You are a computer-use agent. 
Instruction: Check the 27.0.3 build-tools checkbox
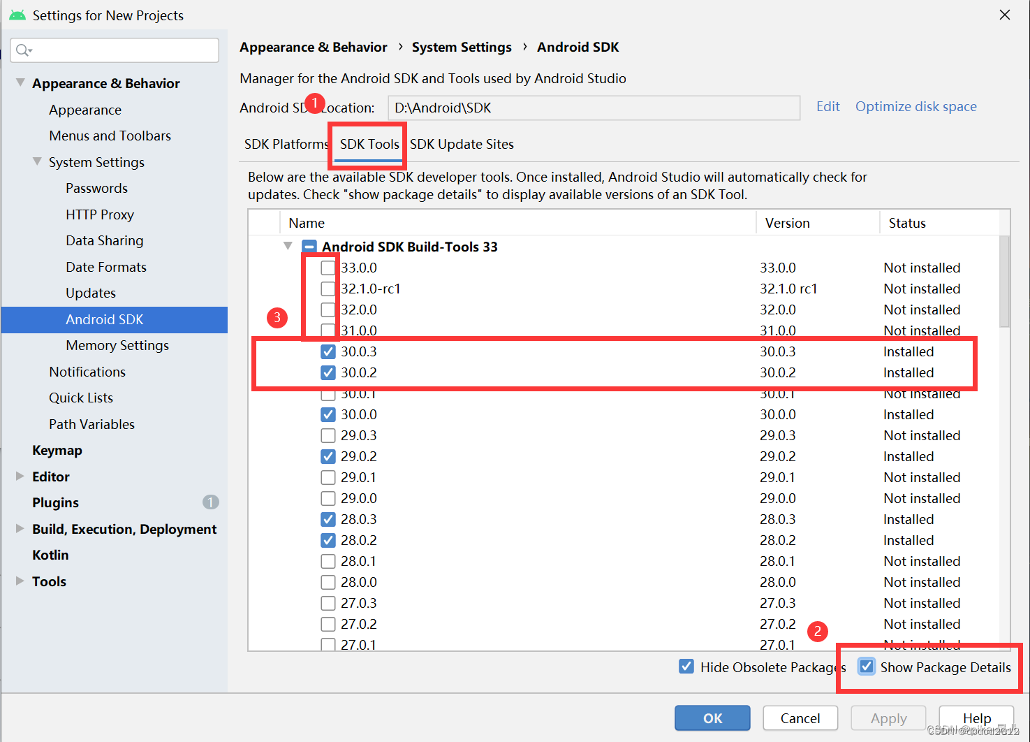[x=328, y=603]
